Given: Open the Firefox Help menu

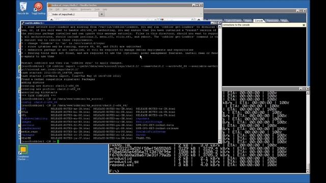Looking at the screenshot, I should (x=105, y=10).
